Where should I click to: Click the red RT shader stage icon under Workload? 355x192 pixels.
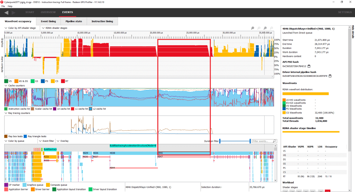coord(327,191)
